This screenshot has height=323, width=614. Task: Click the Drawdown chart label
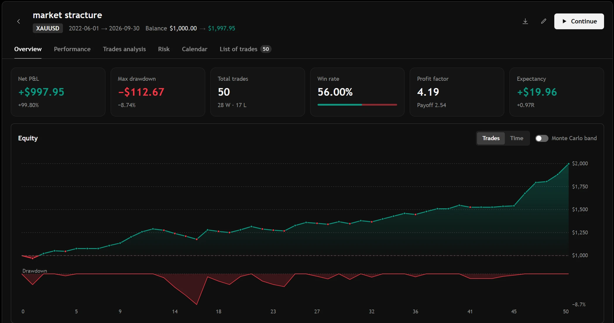click(x=35, y=271)
